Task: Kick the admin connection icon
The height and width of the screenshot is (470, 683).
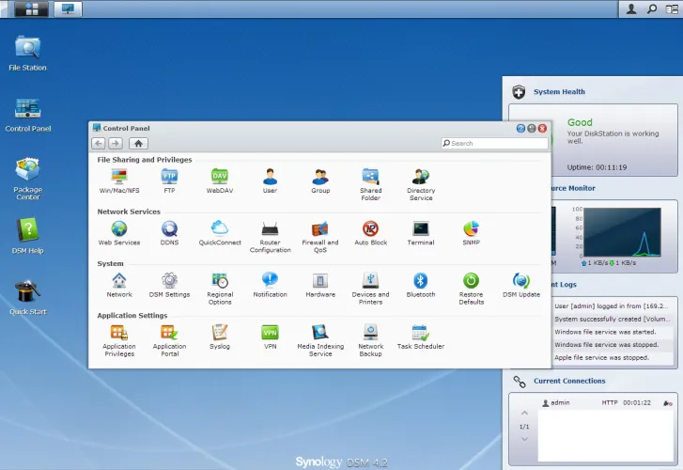Action: [667, 403]
